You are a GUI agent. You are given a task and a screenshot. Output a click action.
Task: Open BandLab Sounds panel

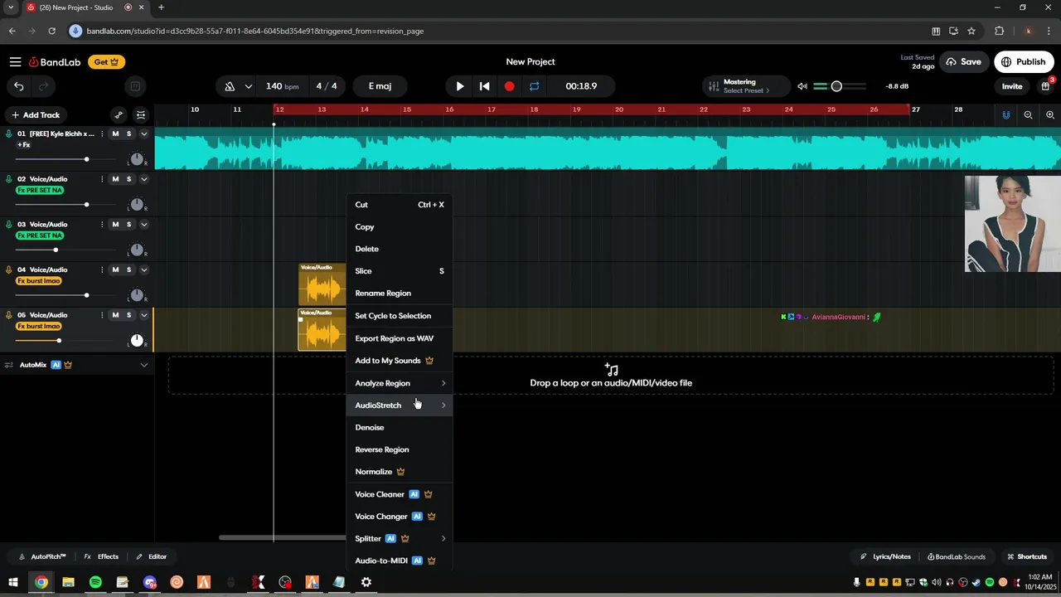coord(957,557)
